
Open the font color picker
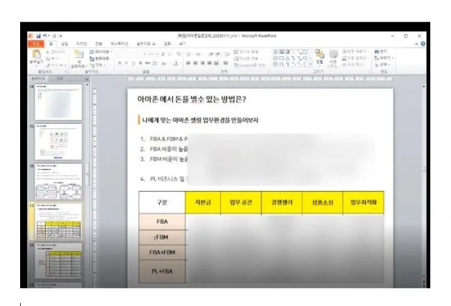click(x=176, y=63)
